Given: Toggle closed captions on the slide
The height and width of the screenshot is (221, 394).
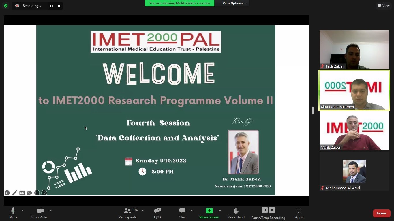Looking at the screenshot, I should point(22,193).
